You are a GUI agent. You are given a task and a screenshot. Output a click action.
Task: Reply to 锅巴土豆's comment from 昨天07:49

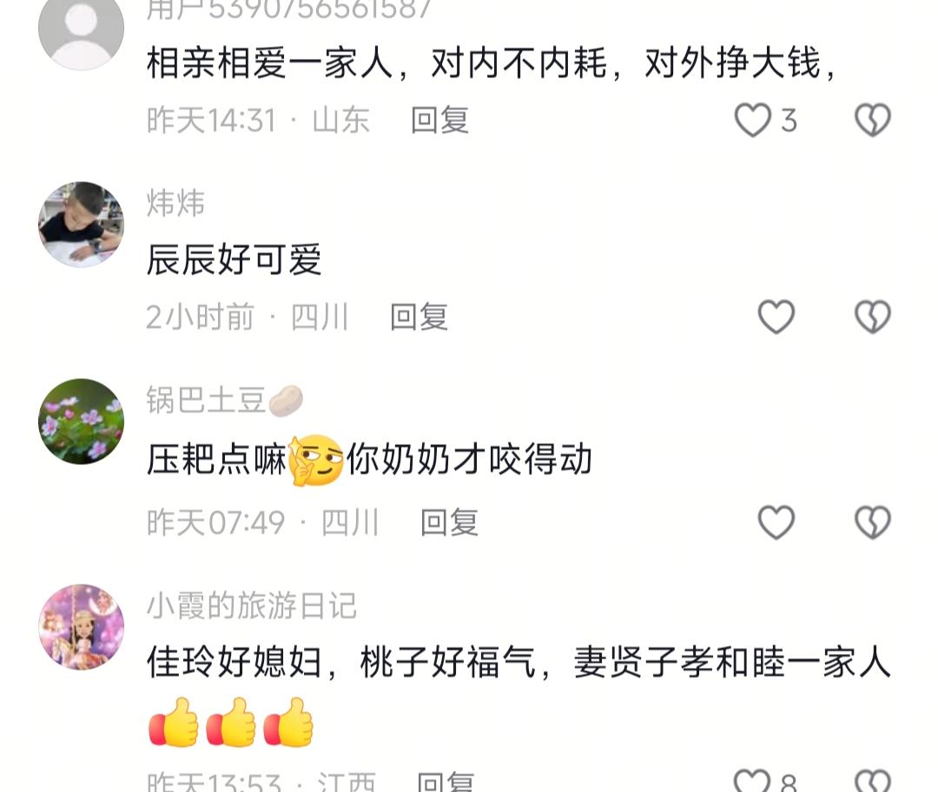(449, 522)
